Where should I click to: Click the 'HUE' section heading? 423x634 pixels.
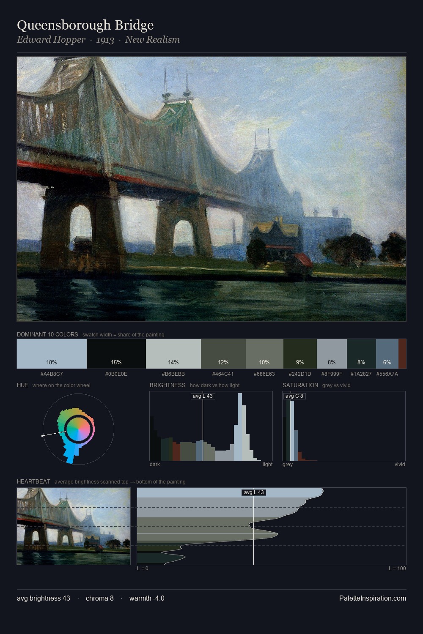22,385
